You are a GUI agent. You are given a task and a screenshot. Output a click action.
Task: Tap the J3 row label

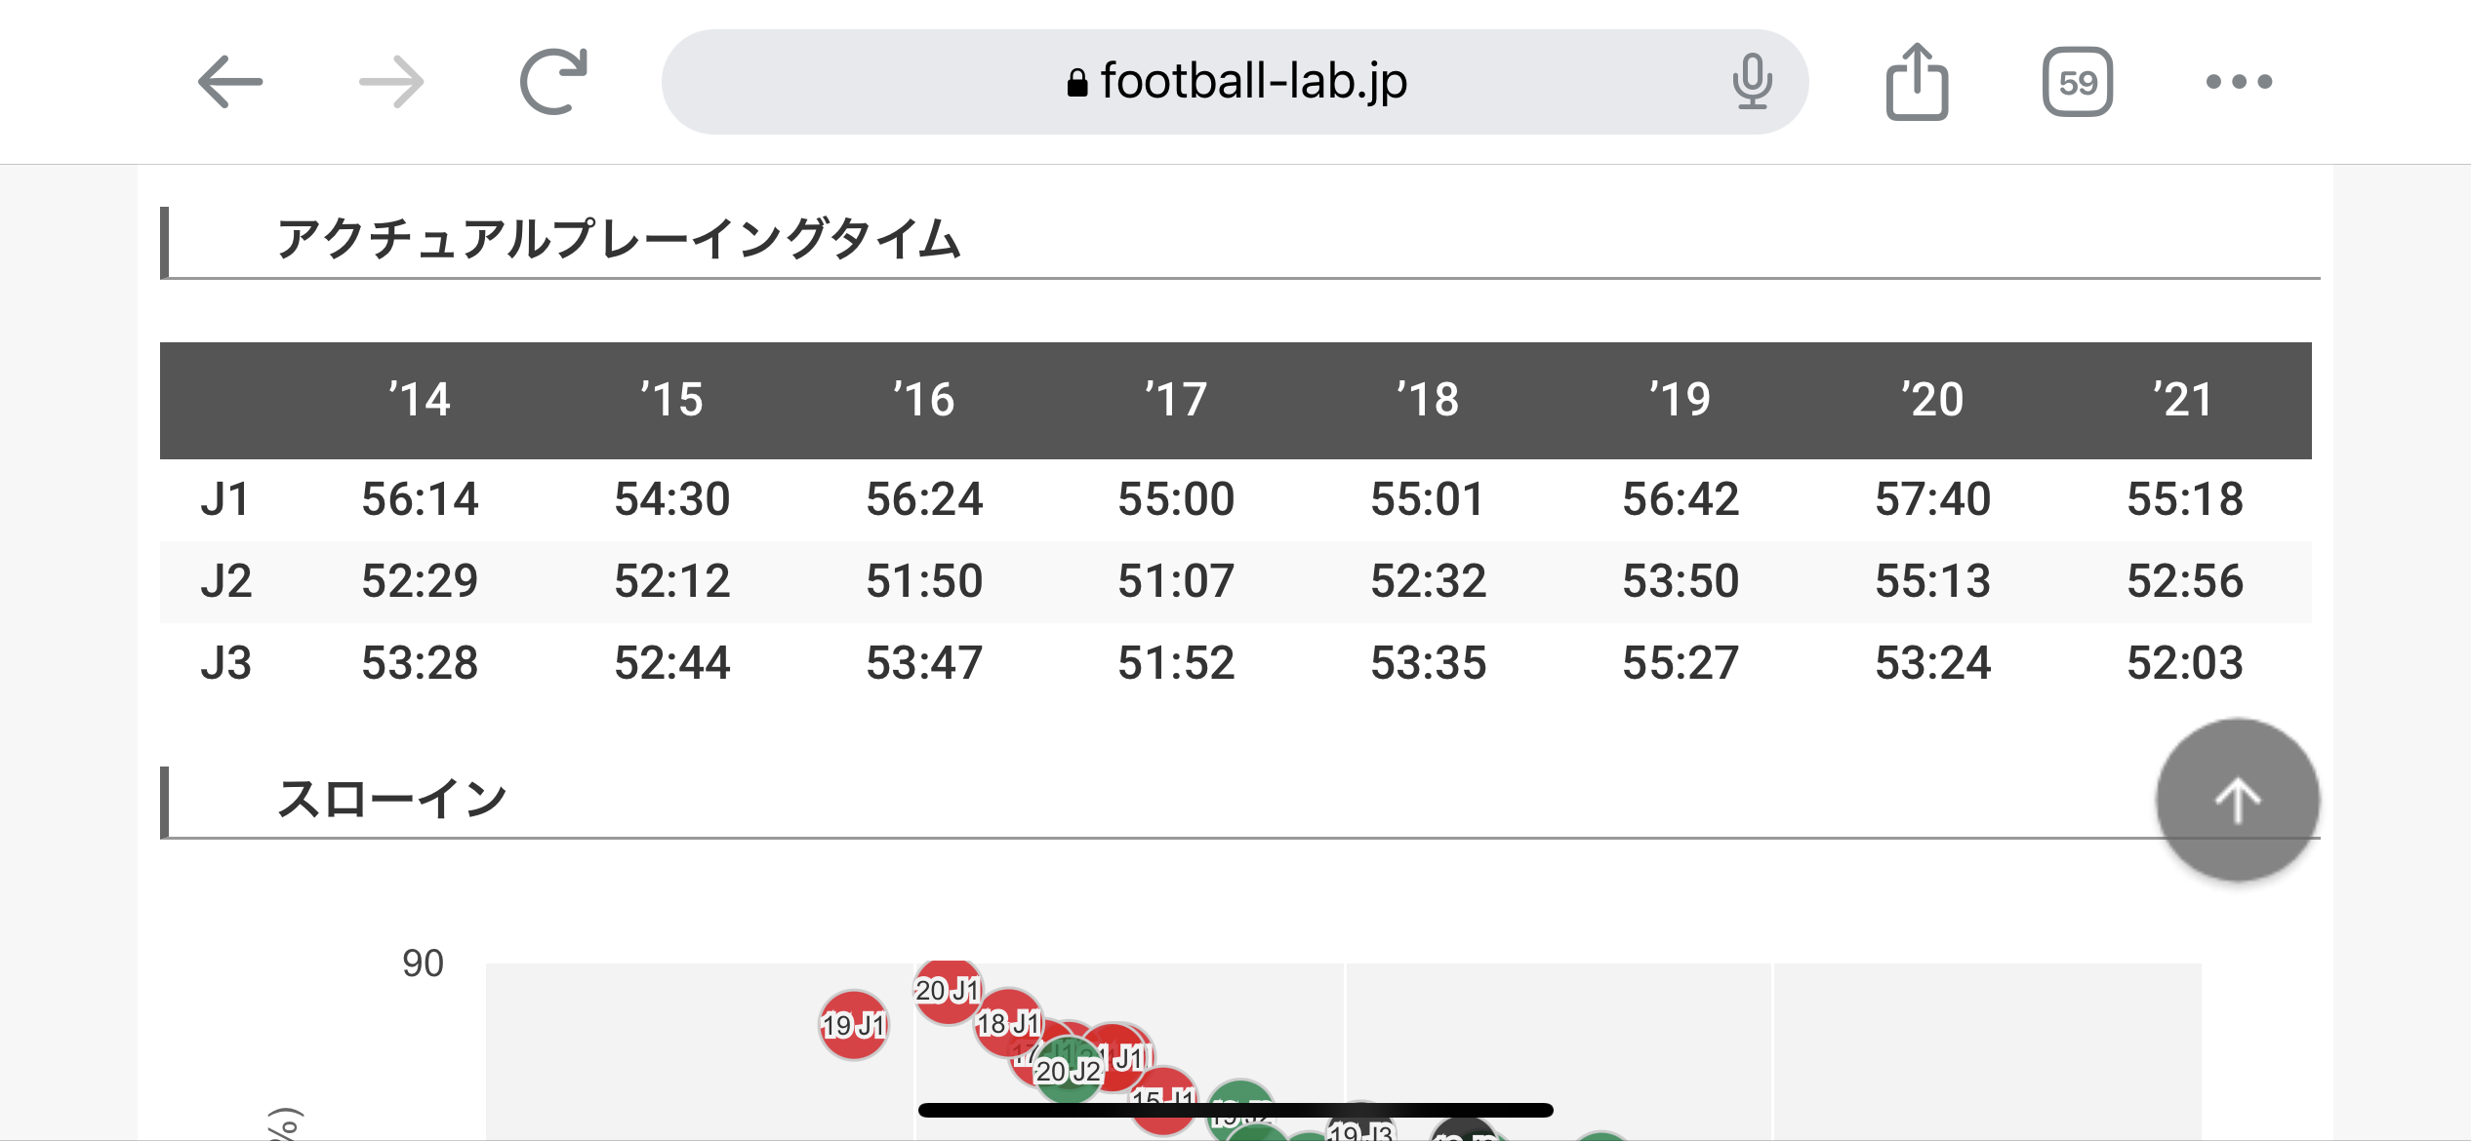pyautogui.click(x=225, y=663)
